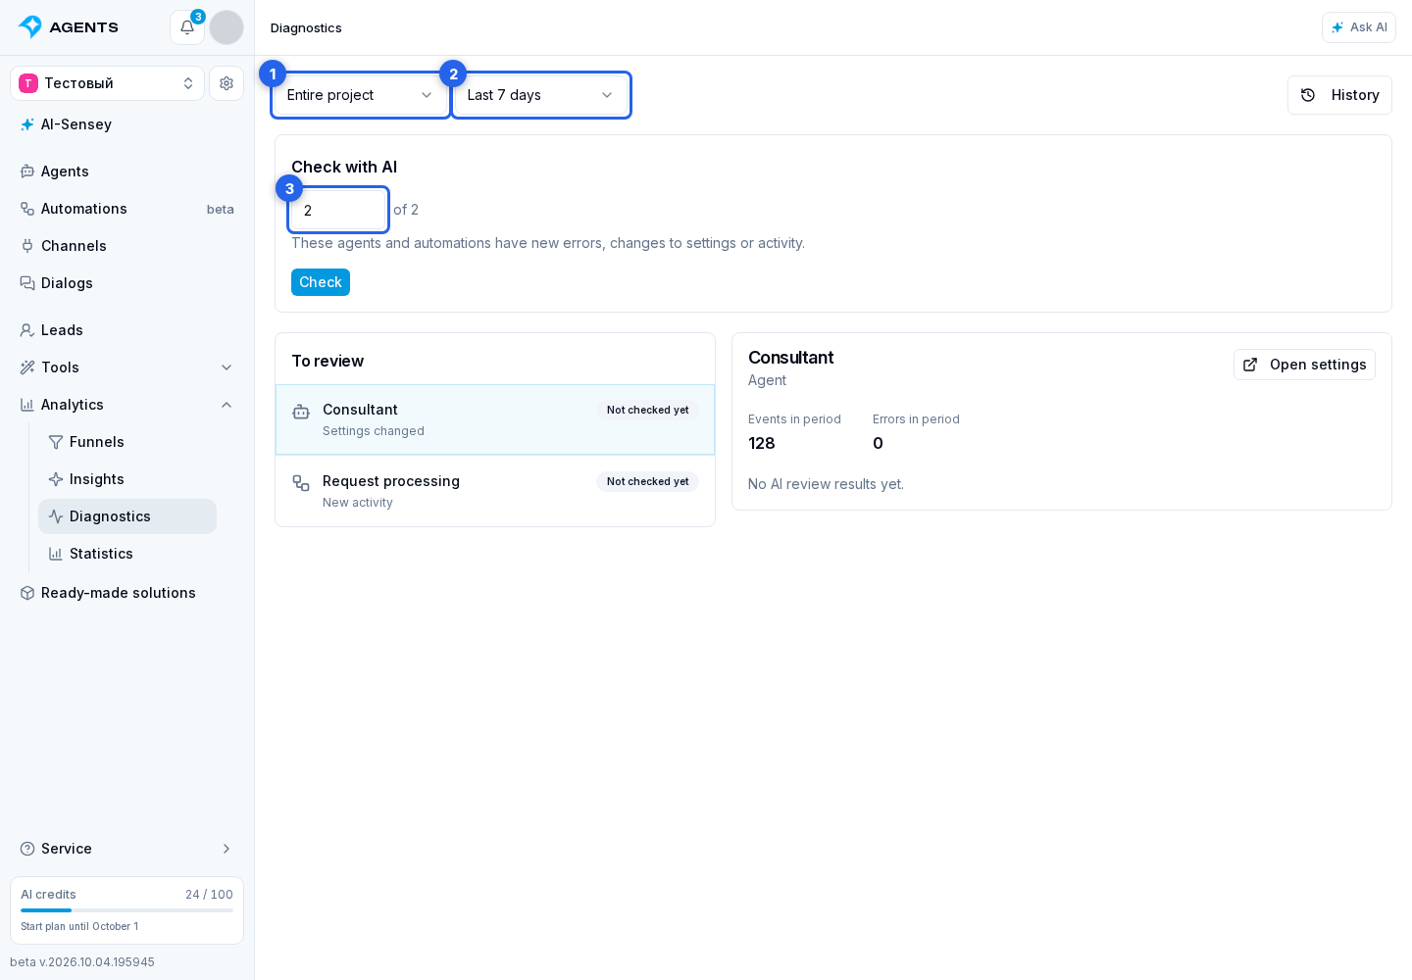Screen dimensions: 1412x980
Task: Click the Request processing automation icon
Action: (x=301, y=483)
